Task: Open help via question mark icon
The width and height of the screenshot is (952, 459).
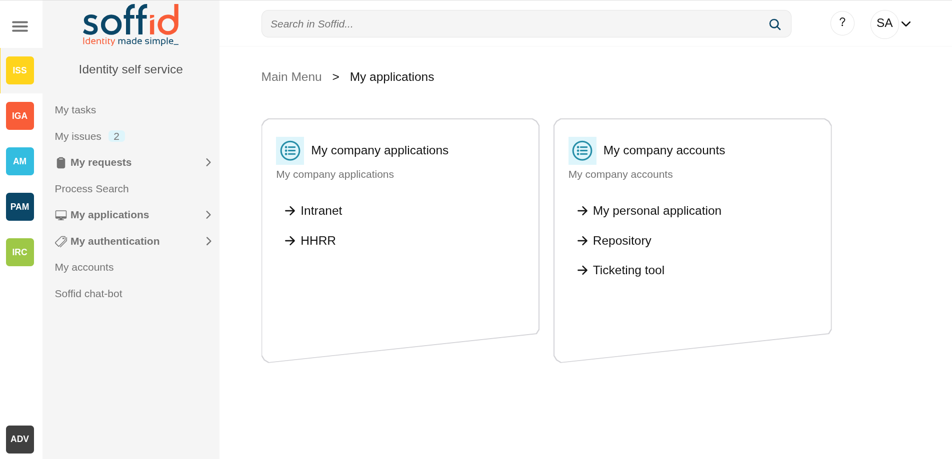Action: pyautogui.click(x=842, y=23)
